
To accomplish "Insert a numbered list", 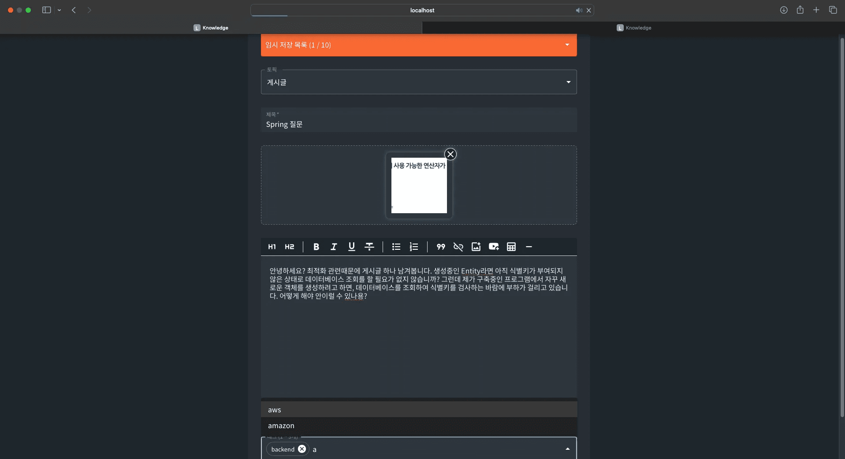I will click(414, 247).
